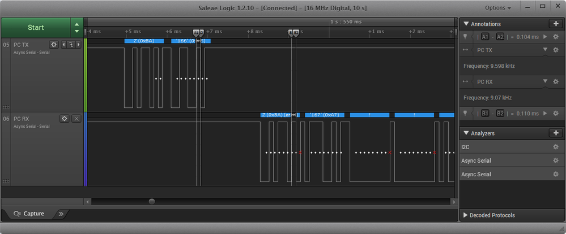Click PC RX measurement arrows icon

(465, 82)
